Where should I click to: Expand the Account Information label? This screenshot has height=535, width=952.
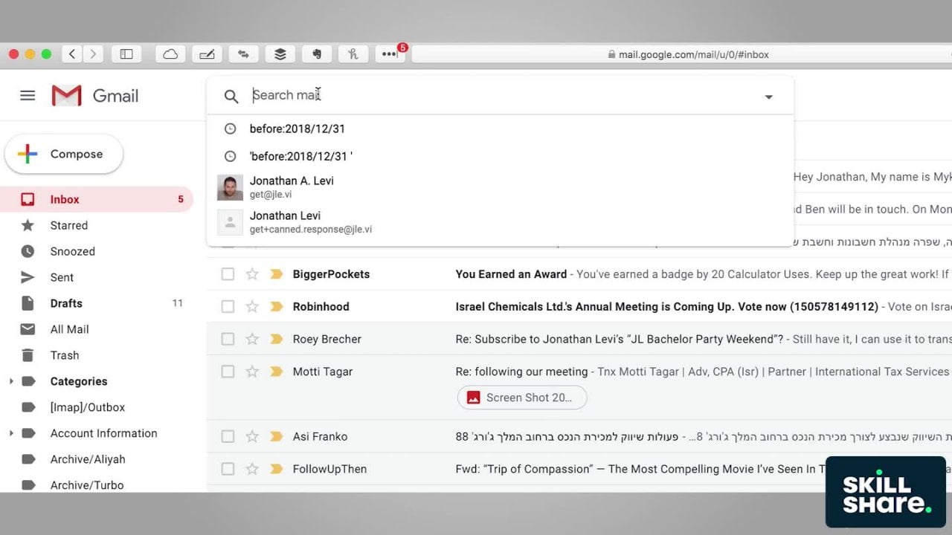11,433
